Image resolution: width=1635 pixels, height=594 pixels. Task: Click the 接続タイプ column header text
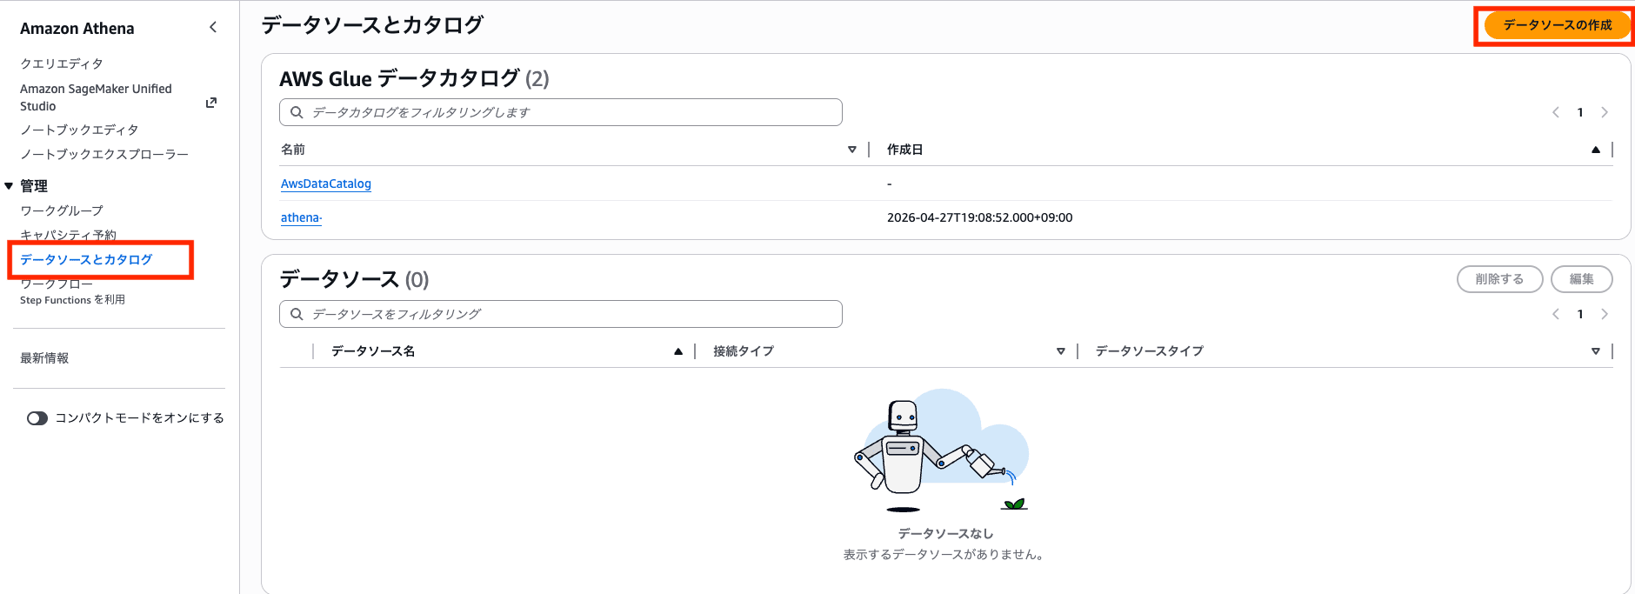(744, 351)
